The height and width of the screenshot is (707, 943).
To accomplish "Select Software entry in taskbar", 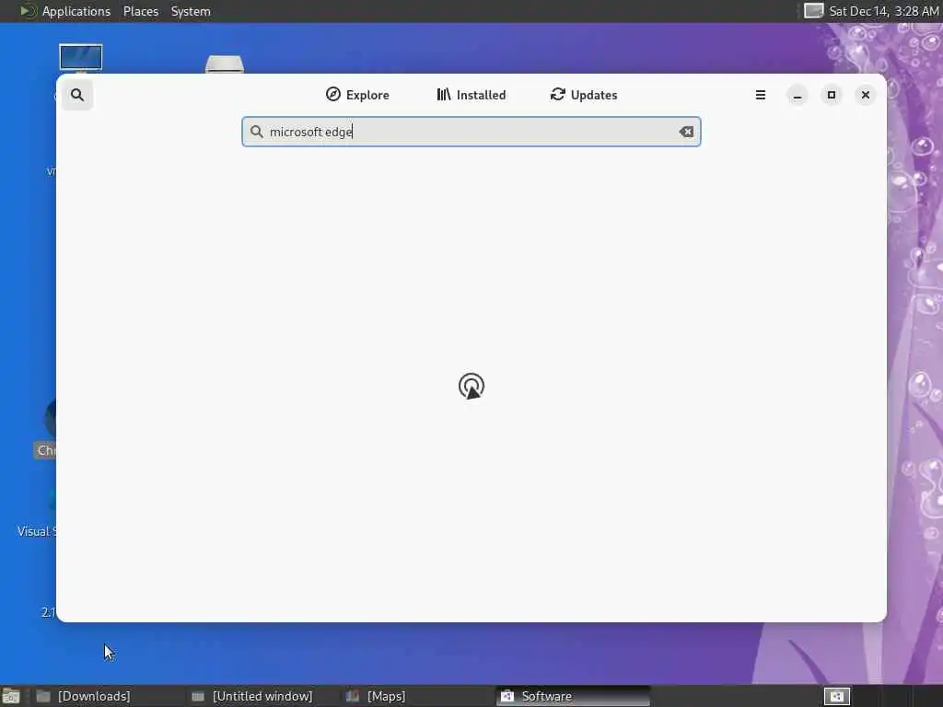I will tap(573, 696).
